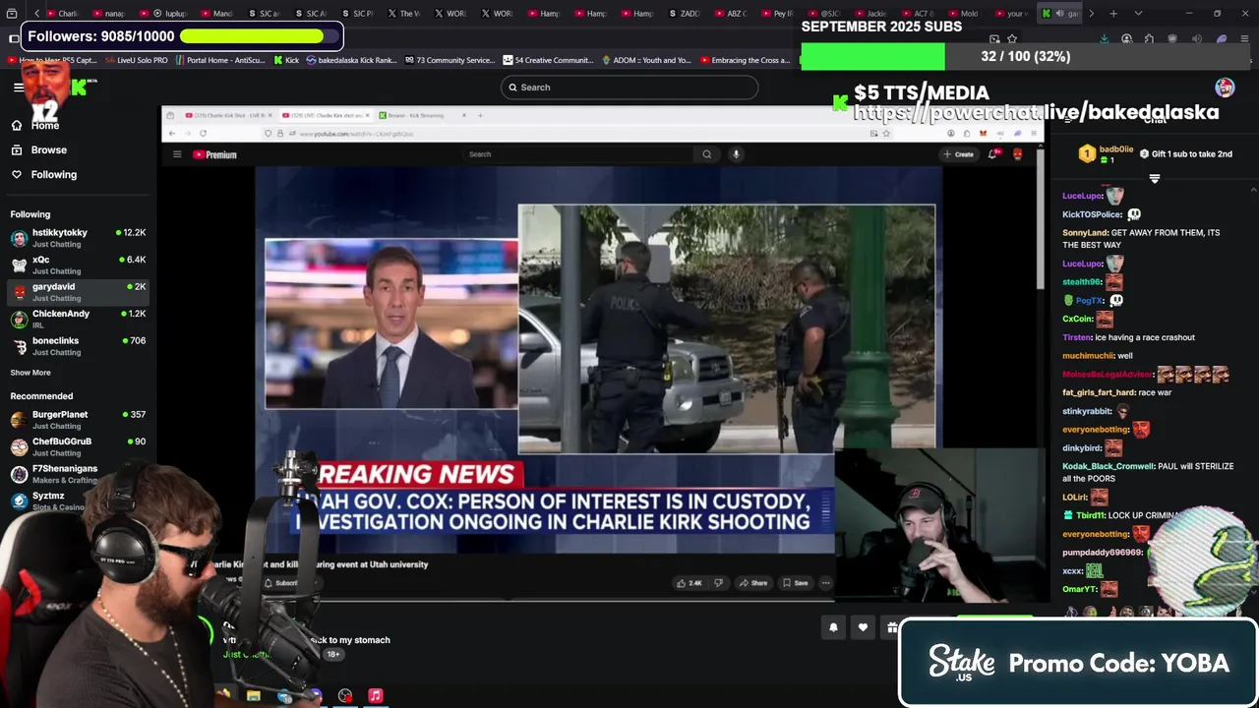Activate YouTube voice search microphone

736,154
